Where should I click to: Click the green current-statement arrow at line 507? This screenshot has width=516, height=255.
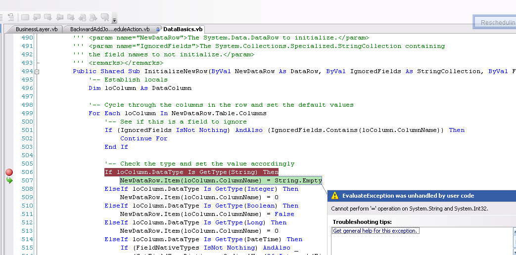[x=9, y=180]
